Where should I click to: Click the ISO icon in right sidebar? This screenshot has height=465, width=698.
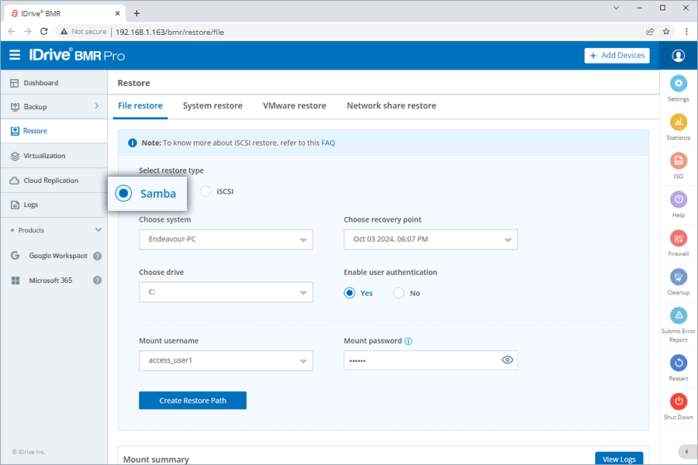tap(678, 161)
